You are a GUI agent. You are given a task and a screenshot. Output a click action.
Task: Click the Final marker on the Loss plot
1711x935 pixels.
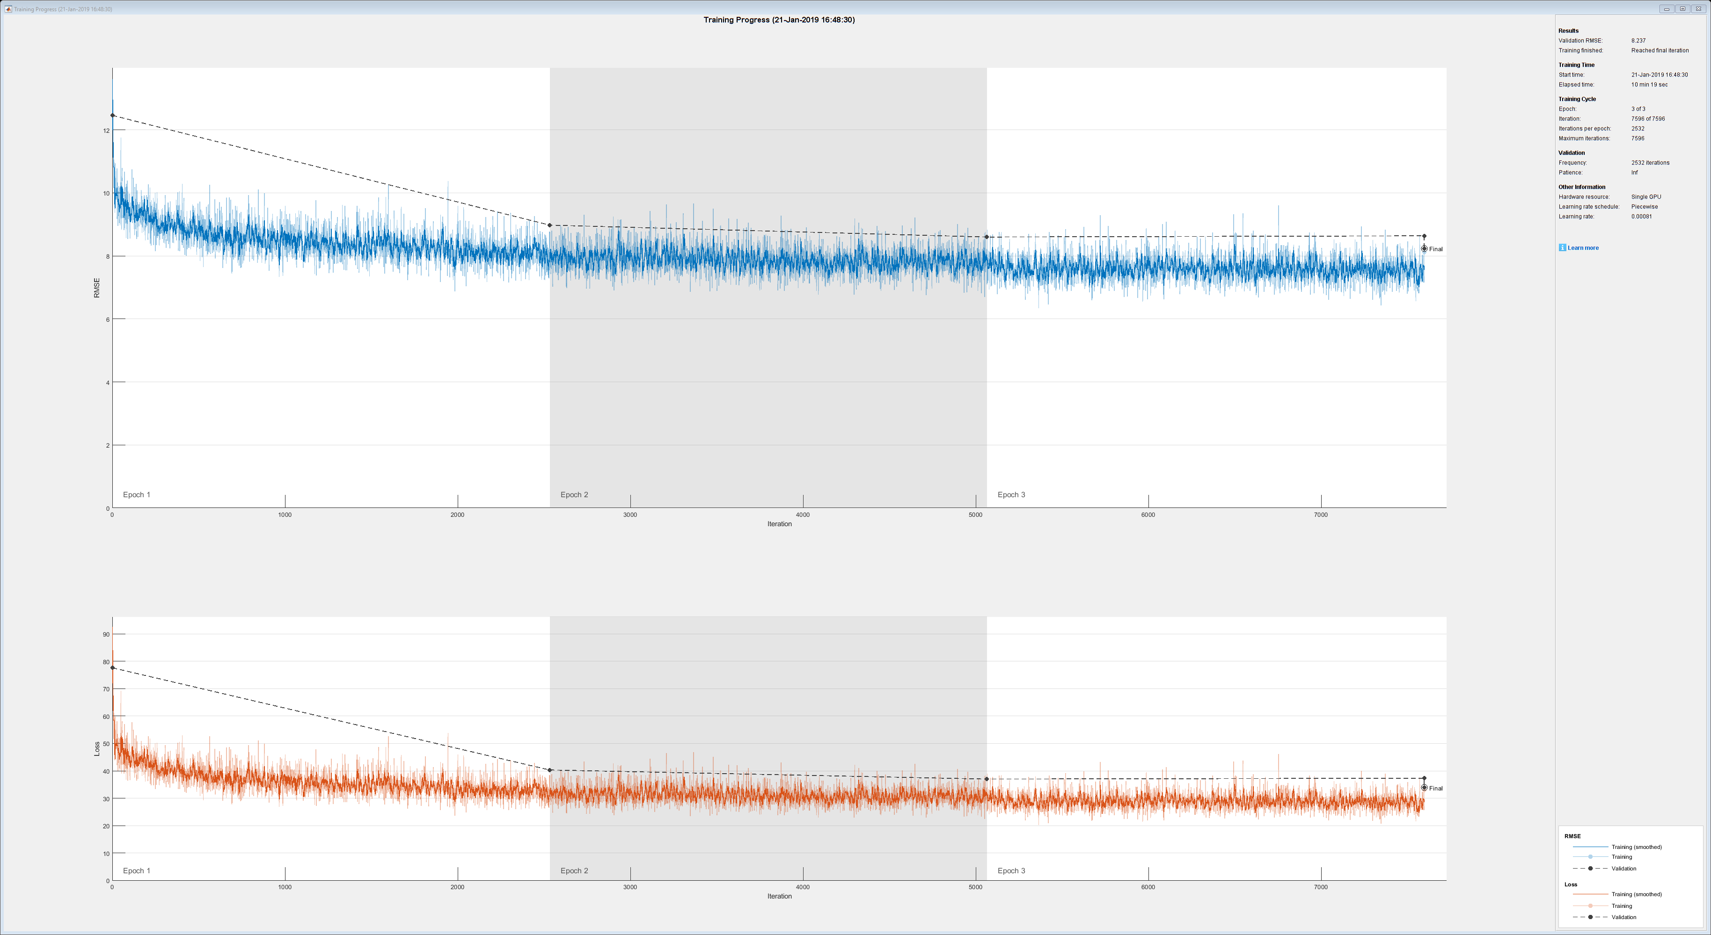(x=1424, y=788)
